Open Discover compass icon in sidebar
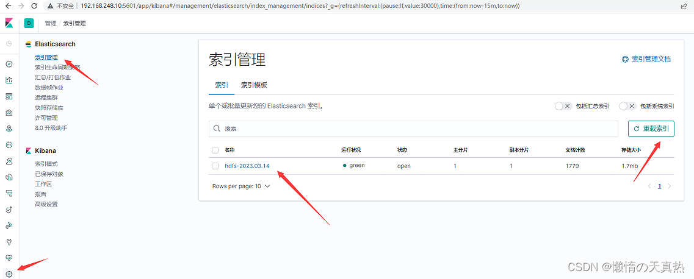 pos(9,64)
